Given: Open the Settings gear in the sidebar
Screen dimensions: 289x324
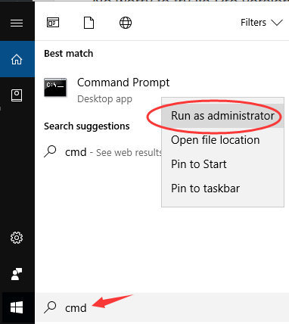Looking at the screenshot, I should click(17, 238).
